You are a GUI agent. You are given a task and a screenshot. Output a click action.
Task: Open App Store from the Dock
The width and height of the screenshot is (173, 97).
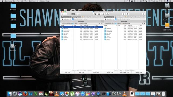83,94
